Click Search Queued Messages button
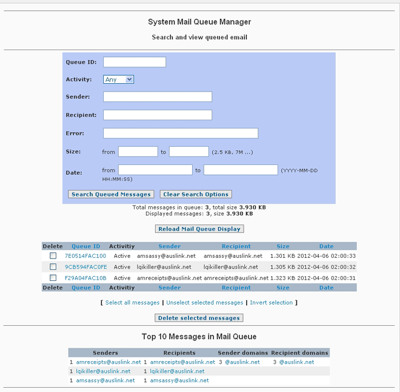400x392 pixels. (x=111, y=194)
